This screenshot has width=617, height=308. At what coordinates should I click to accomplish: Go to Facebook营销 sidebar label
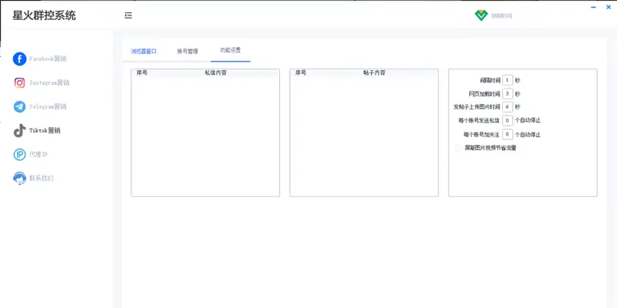coord(48,59)
